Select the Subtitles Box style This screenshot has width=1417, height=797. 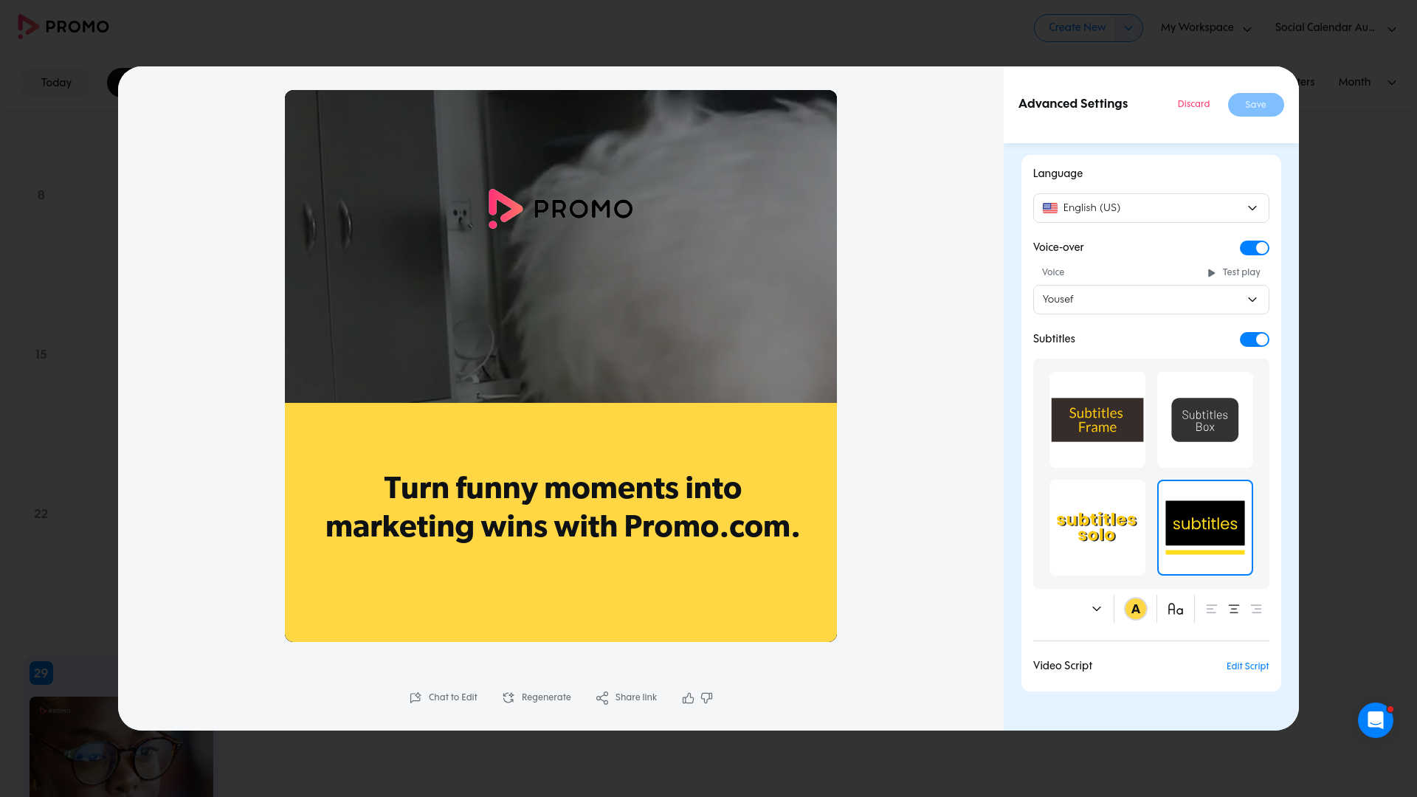click(x=1205, y=420)
